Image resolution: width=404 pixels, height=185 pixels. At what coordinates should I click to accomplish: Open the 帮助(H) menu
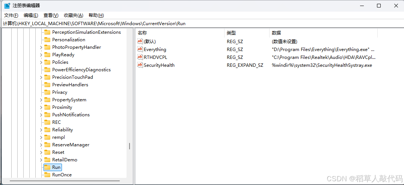pyautogui.click(x=96, y=15)
